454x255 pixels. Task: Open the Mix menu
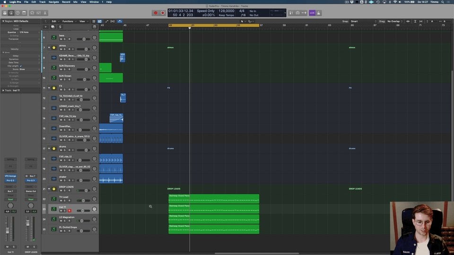(75, 2)
